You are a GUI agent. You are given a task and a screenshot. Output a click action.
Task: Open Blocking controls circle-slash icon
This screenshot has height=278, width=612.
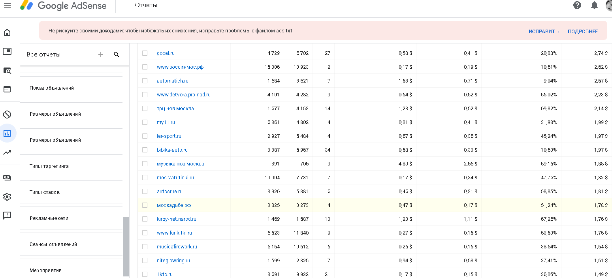(7, 115)
